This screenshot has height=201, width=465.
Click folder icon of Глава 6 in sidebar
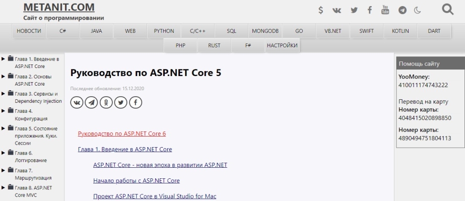11,153
